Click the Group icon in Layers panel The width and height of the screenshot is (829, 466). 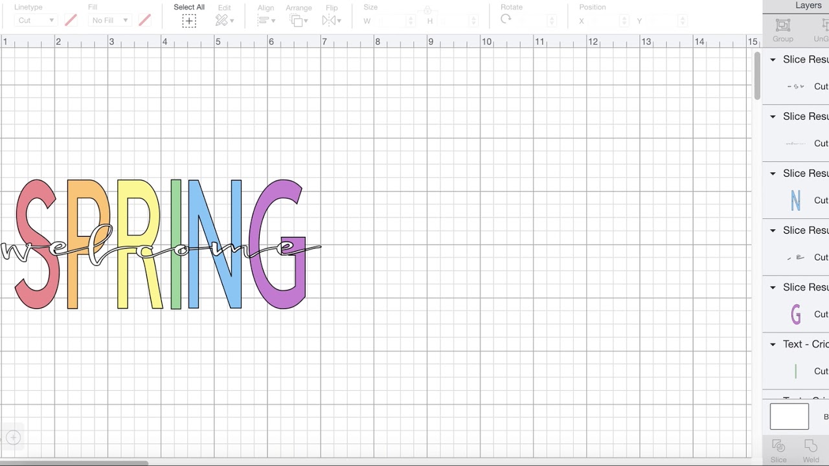[x=783, y=25]
